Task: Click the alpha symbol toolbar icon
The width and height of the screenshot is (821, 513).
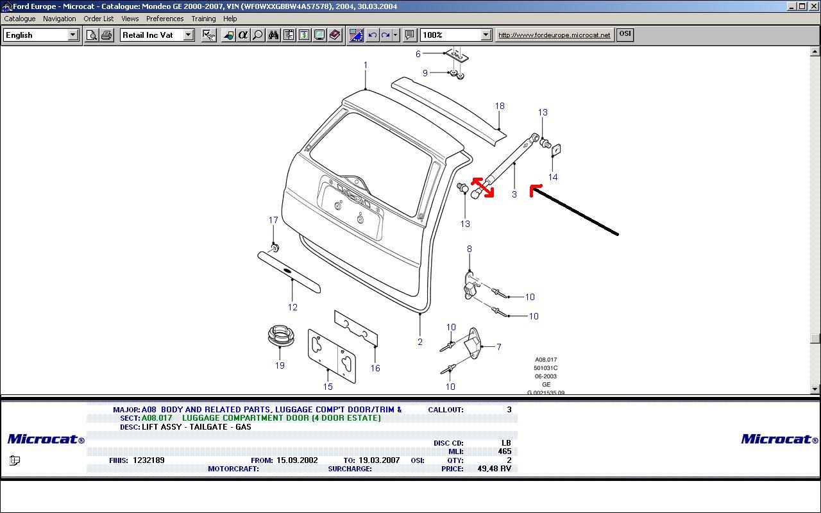Action: click(243, 35)
